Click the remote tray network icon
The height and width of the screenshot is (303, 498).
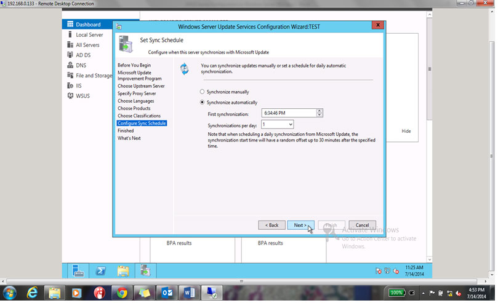(387, 271)
